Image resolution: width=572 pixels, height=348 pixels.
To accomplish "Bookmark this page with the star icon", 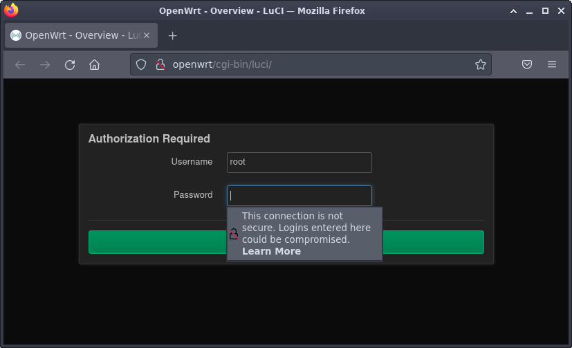I will click(480, 64).
